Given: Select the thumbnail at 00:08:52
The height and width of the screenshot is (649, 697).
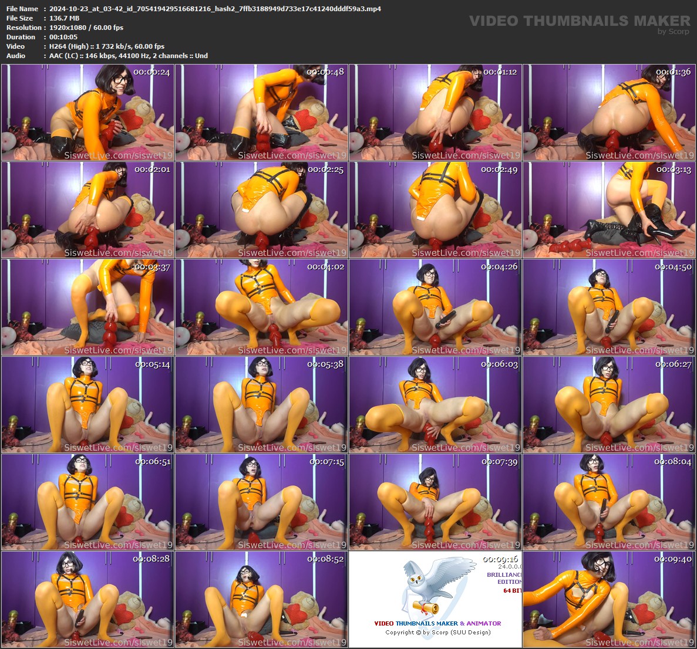Looking at the screenshot, I should pyautogui.click(x=261, y=599).
